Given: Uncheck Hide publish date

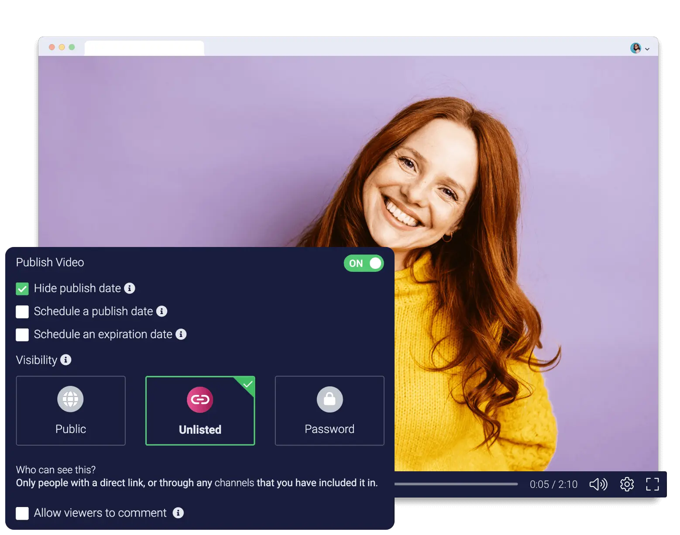Looking at the screenshot, I should tap(22, 288).
